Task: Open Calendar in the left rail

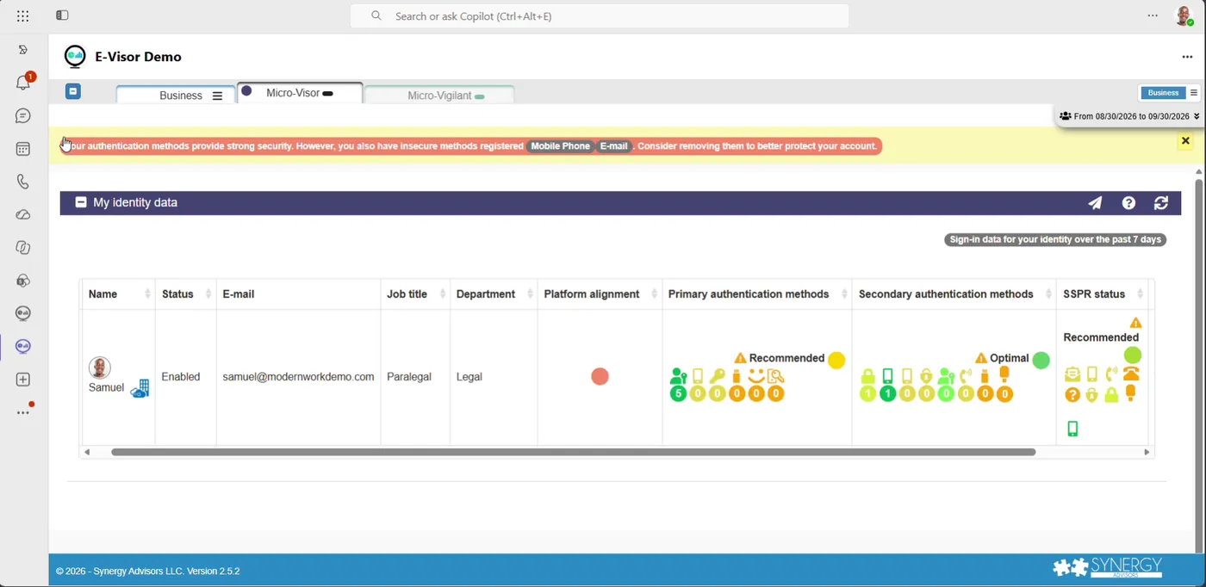Action: coord(23,149)
